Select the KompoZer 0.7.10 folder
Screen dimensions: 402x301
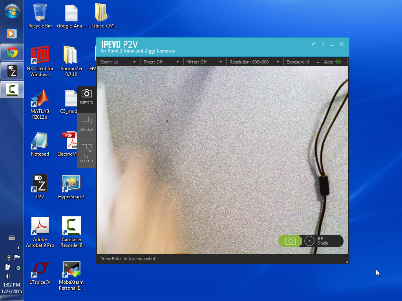71,62
